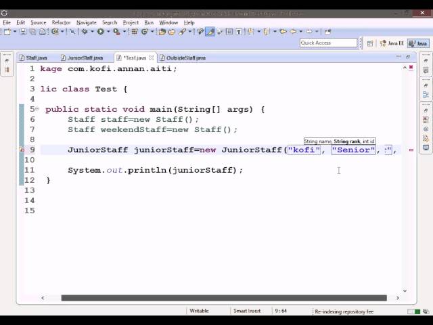Click the horizontal scrollbar thumb
Screen dimensions: 433x325
coord(224,298)
